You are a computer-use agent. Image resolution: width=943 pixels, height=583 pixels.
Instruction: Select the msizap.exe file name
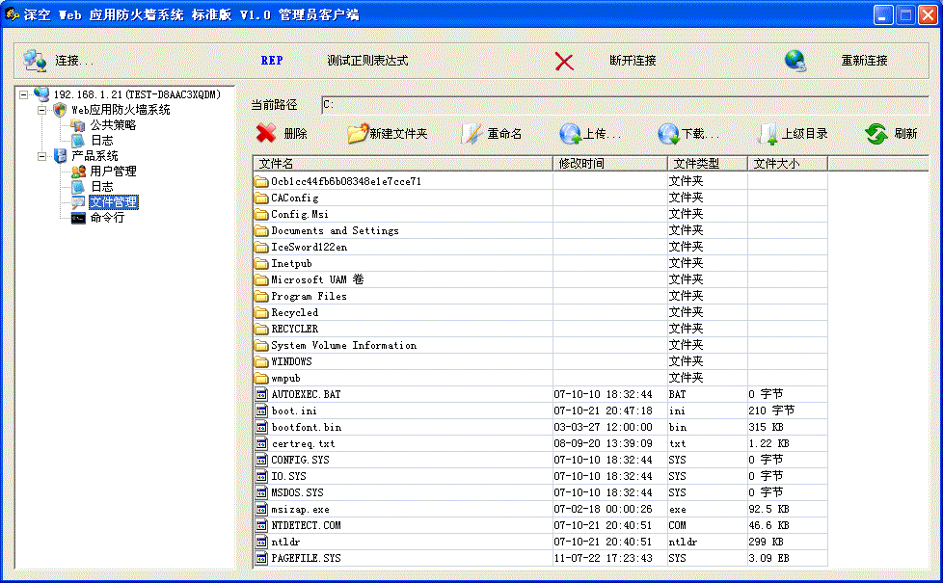click(300, 509)
